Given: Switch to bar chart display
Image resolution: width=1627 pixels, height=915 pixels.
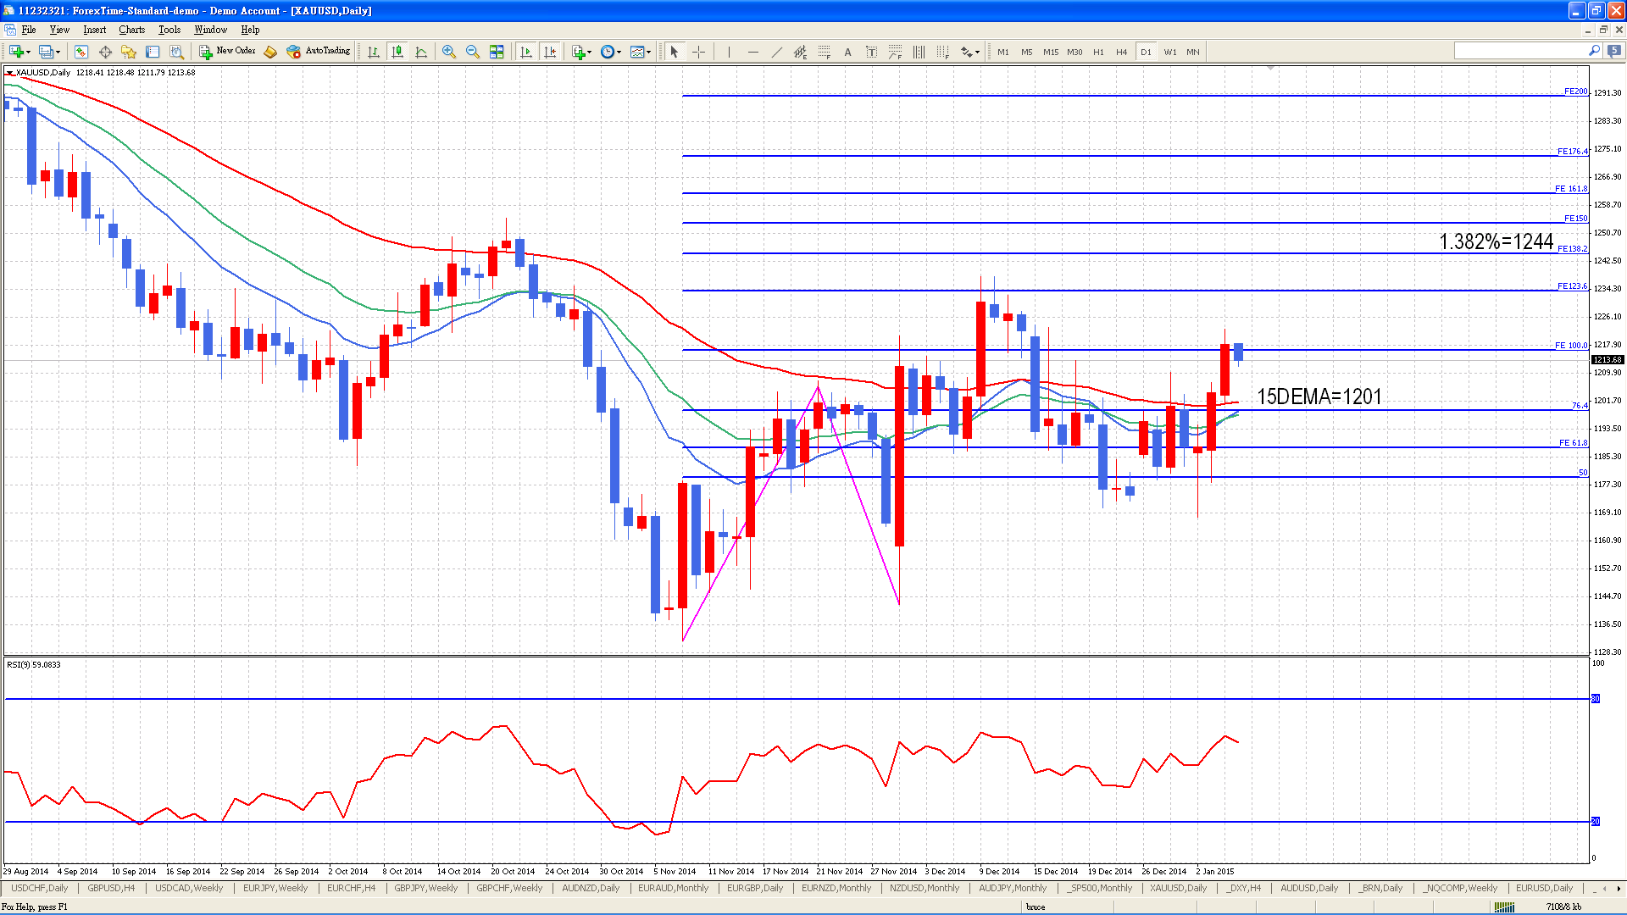Looking at the screenshot, I should [374, 52].
